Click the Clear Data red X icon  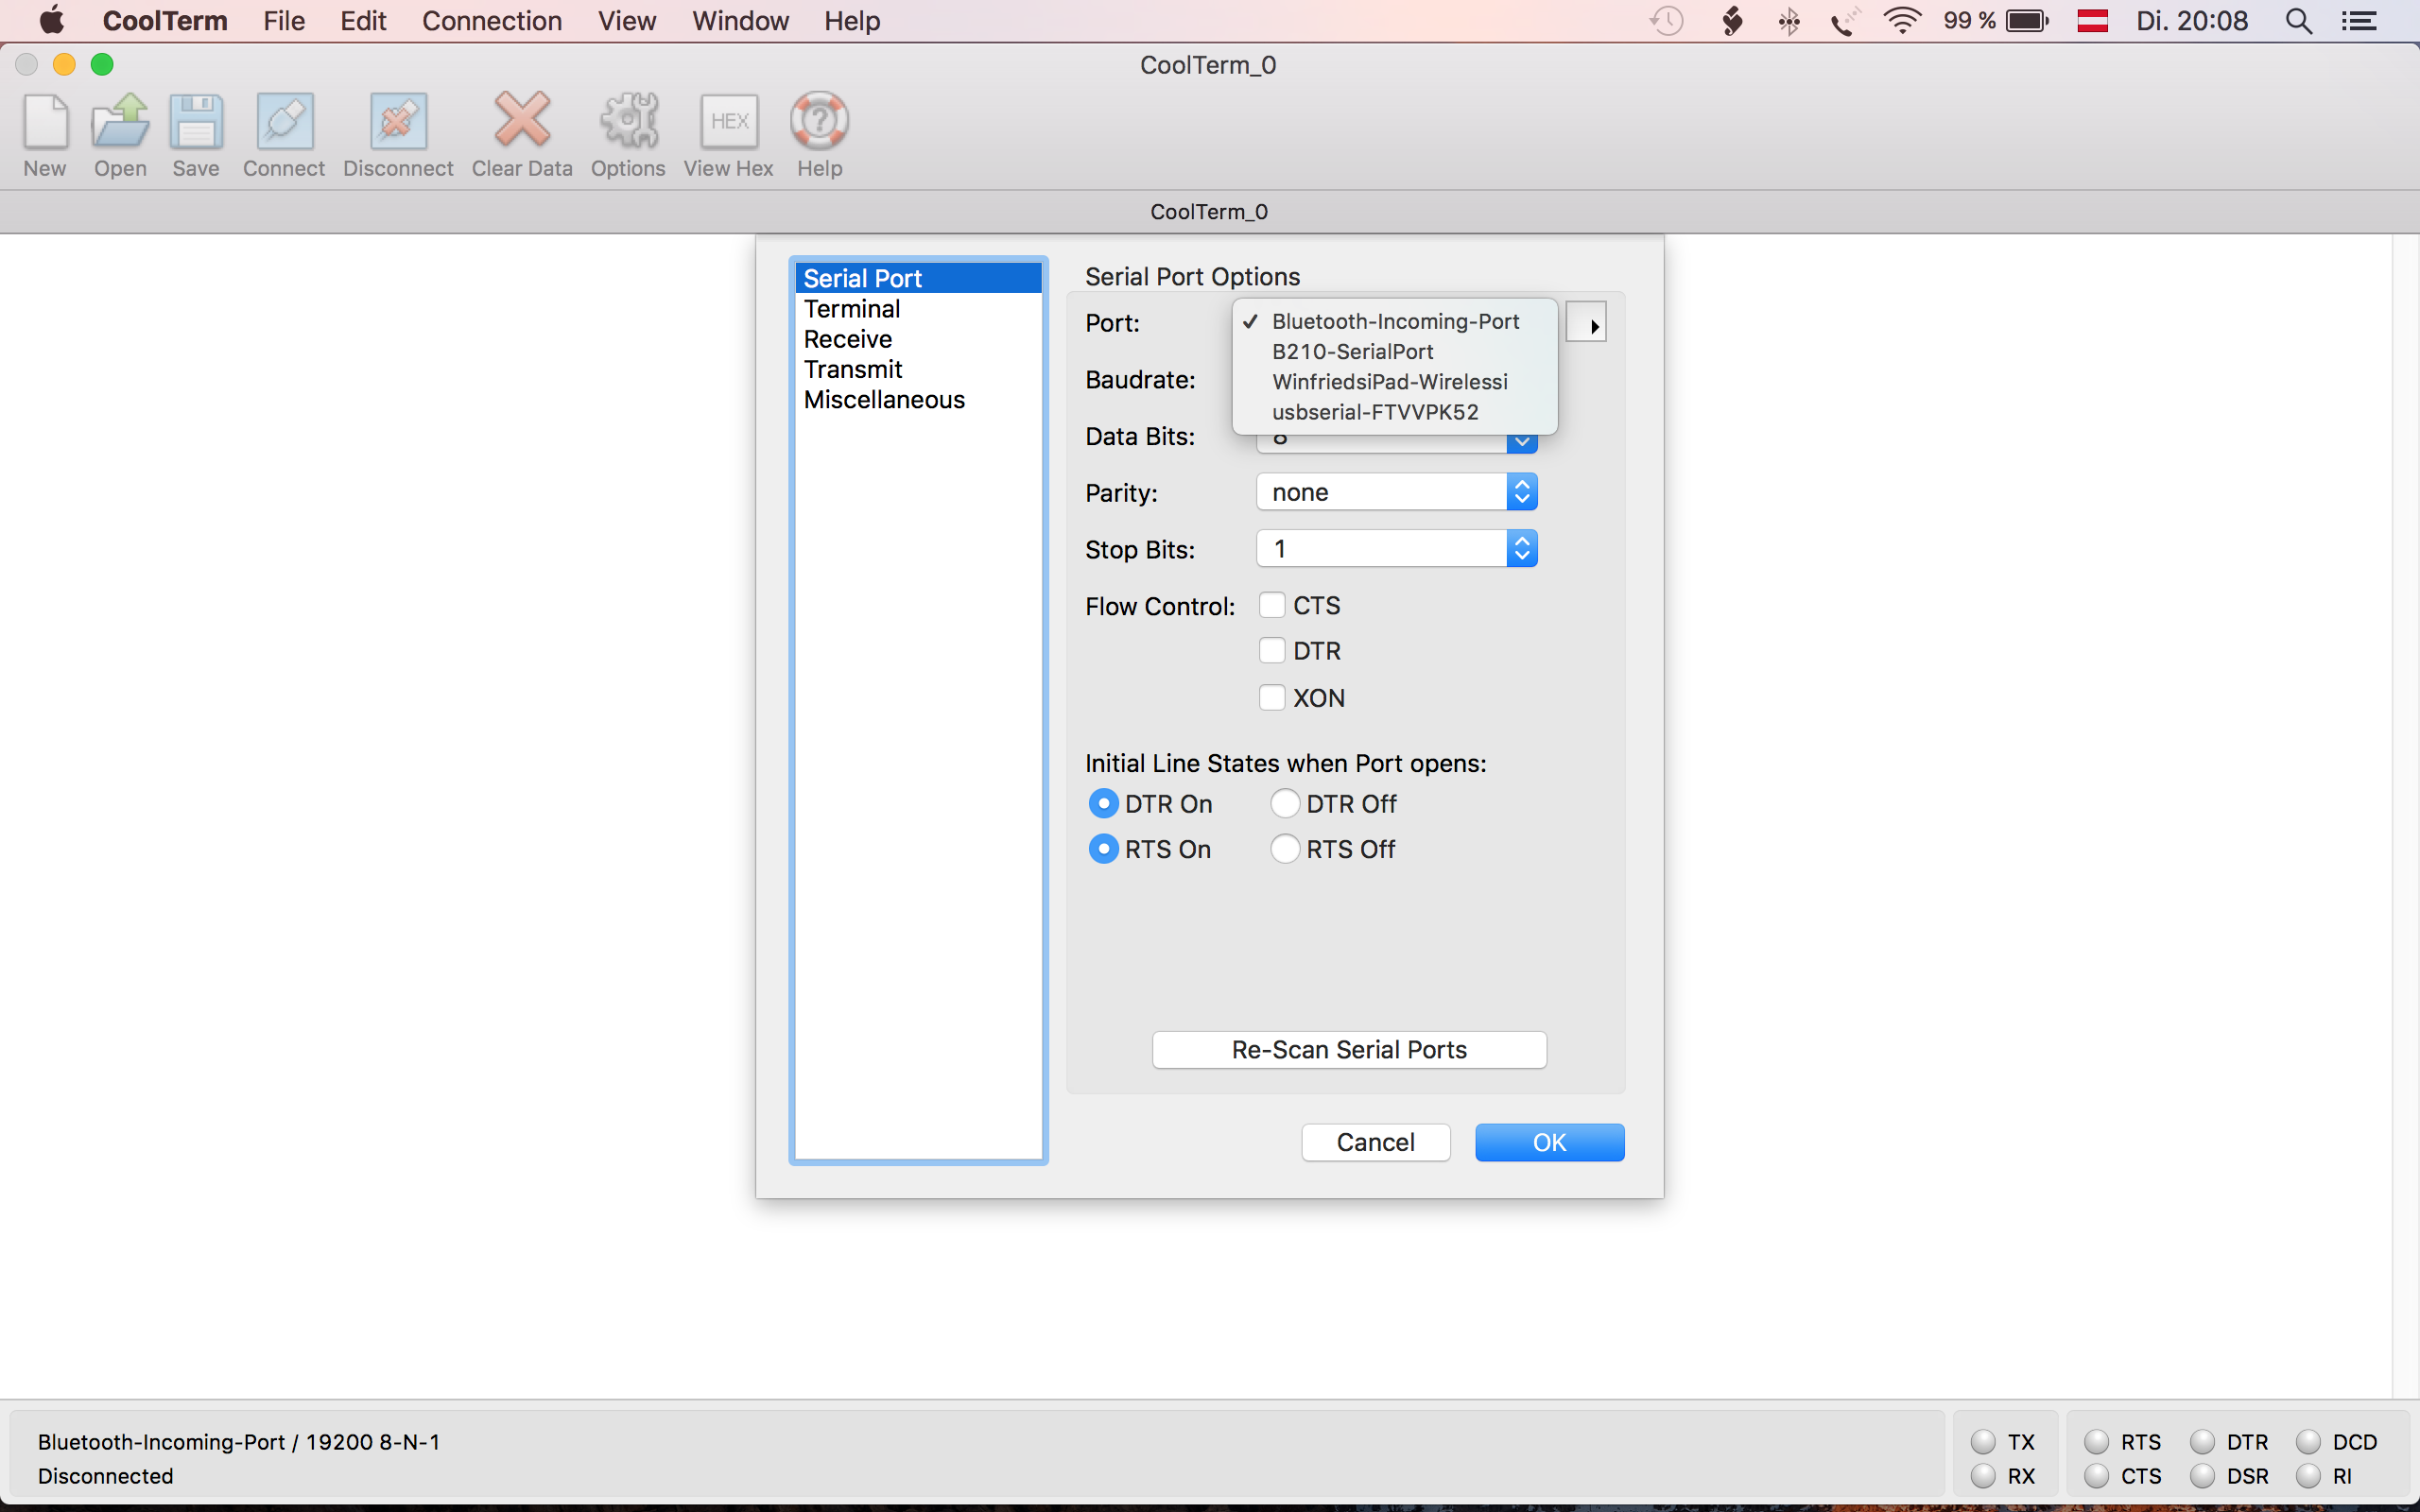click(522, 120)
